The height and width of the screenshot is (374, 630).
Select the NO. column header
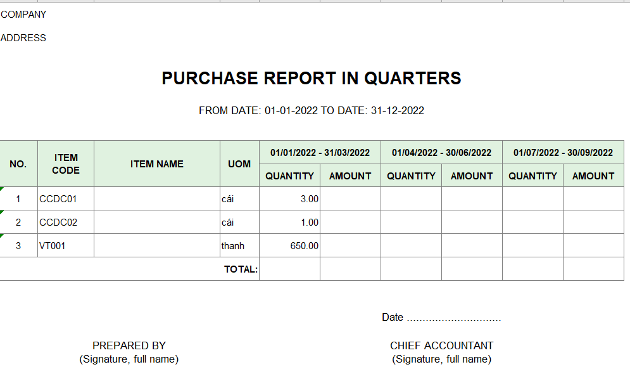click(x=18, y=164)
